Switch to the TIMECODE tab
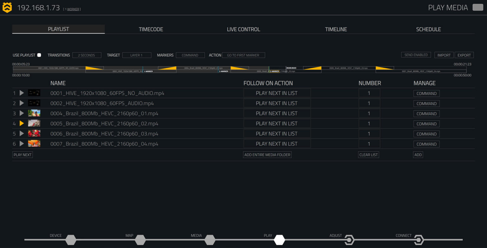The image size is (487, 248). click(x=151, y=29)
